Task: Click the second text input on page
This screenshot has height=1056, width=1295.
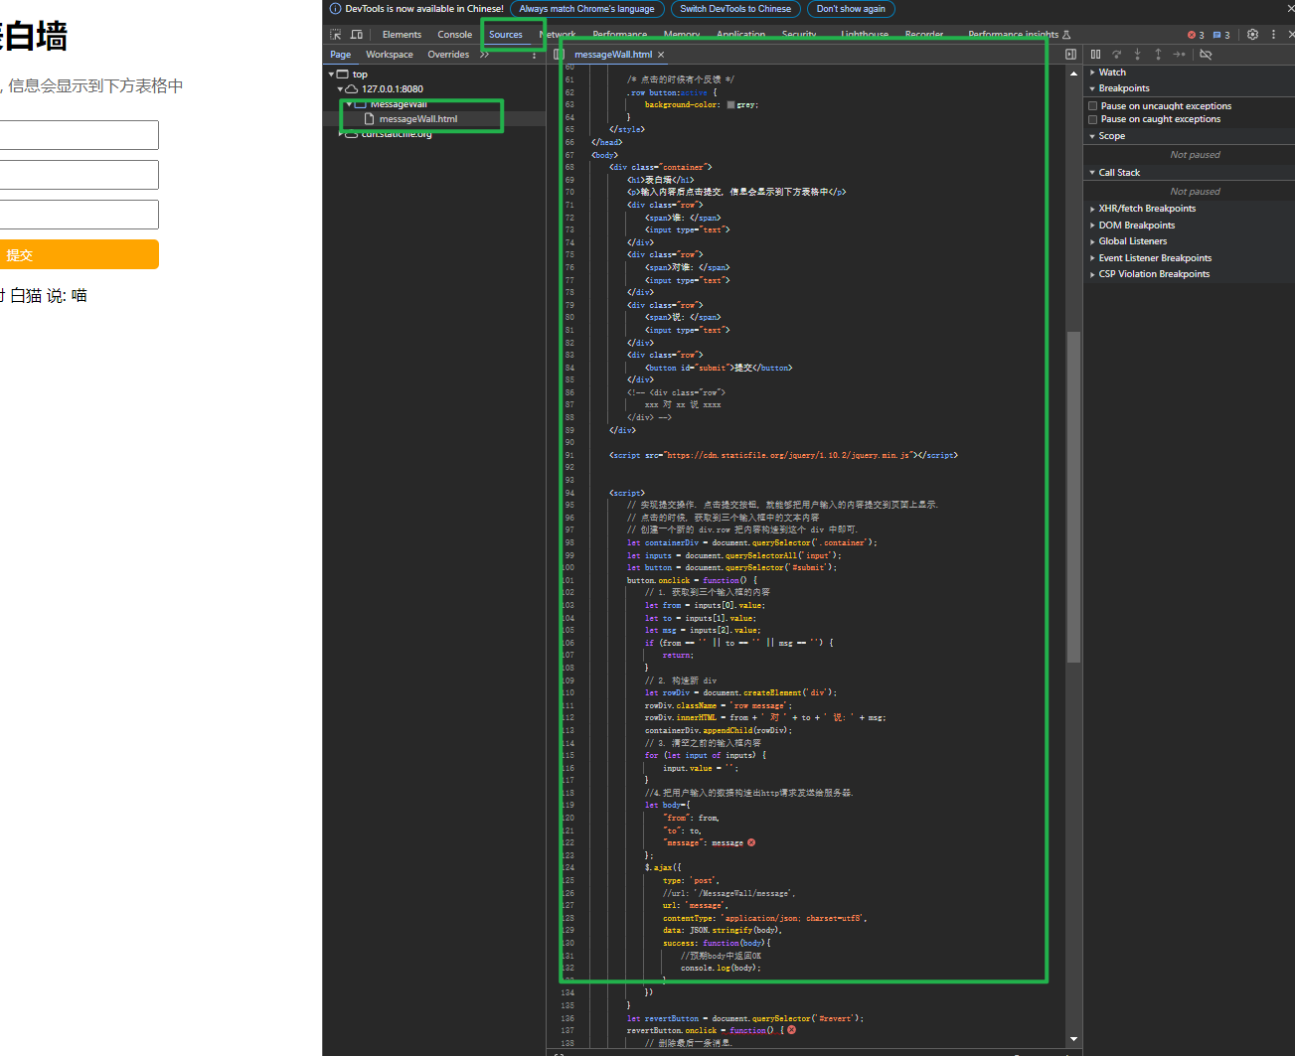Action: click(x=79, y=175)
